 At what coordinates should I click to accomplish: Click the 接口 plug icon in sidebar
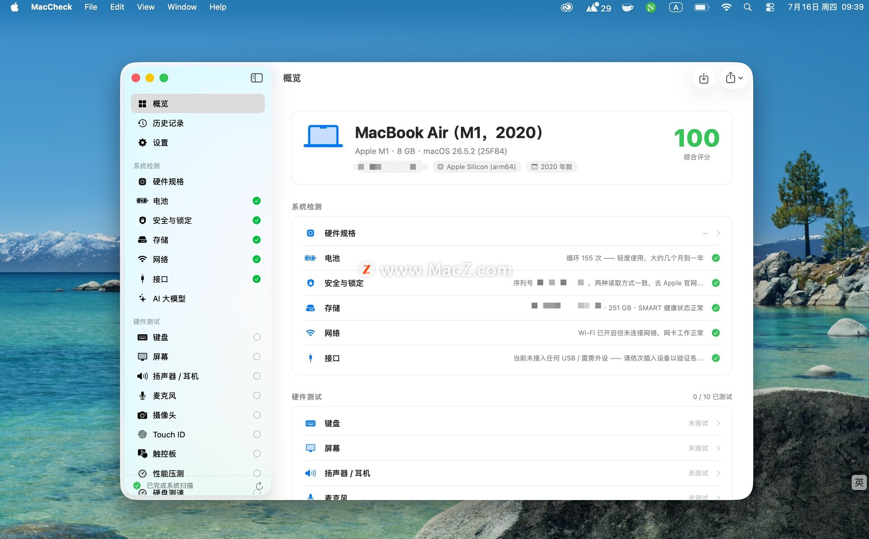[143, 279]
